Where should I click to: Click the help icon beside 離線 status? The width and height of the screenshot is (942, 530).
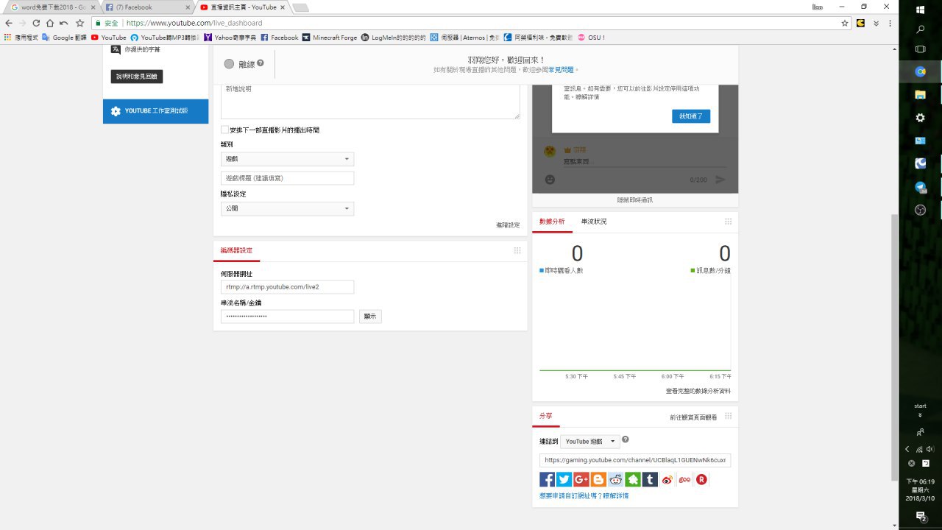261,63
